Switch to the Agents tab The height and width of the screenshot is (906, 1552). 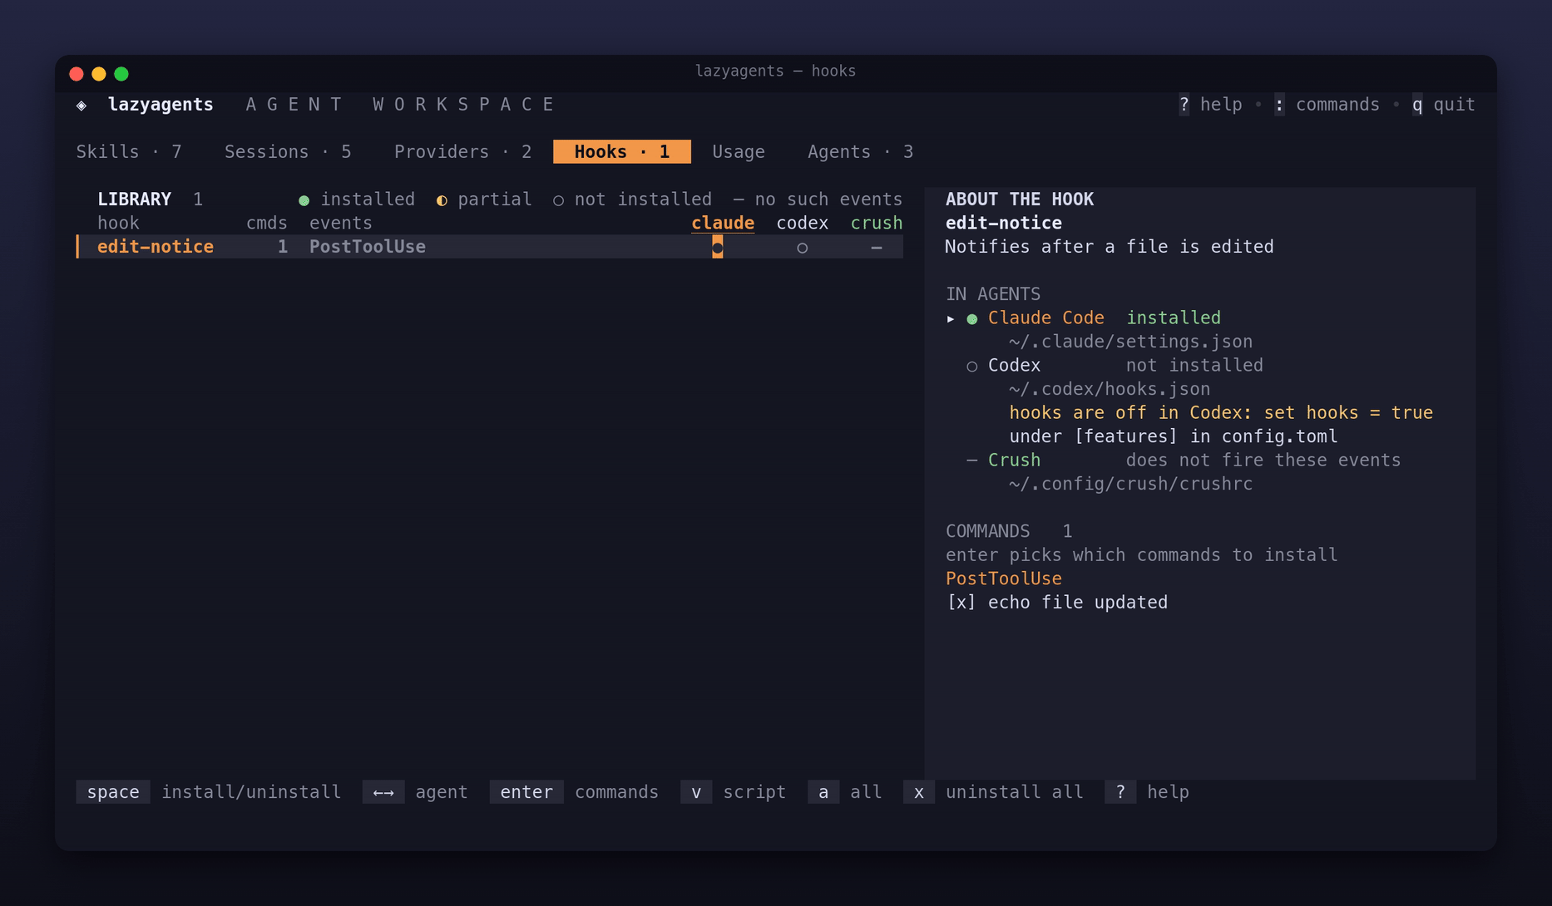point(860,152)
